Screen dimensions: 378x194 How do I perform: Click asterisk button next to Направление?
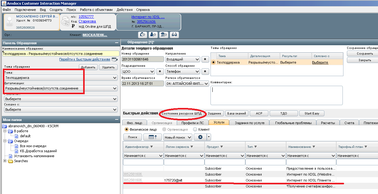(205, 59)
